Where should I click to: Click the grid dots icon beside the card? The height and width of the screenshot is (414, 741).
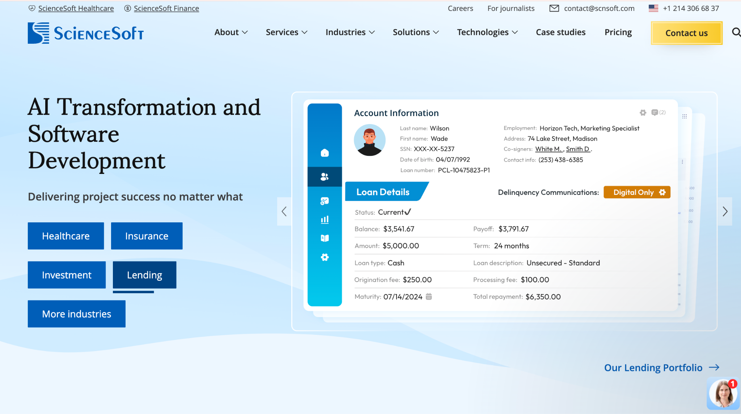685,116
